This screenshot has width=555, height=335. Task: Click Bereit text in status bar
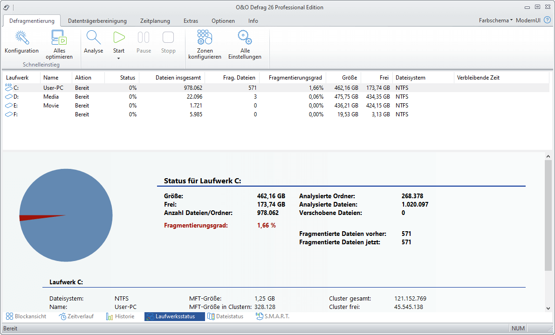[x=10, y=328]
